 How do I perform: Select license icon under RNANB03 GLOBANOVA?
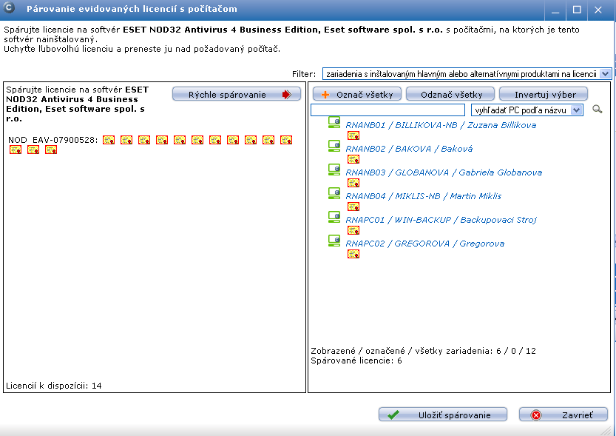point(353,183)
